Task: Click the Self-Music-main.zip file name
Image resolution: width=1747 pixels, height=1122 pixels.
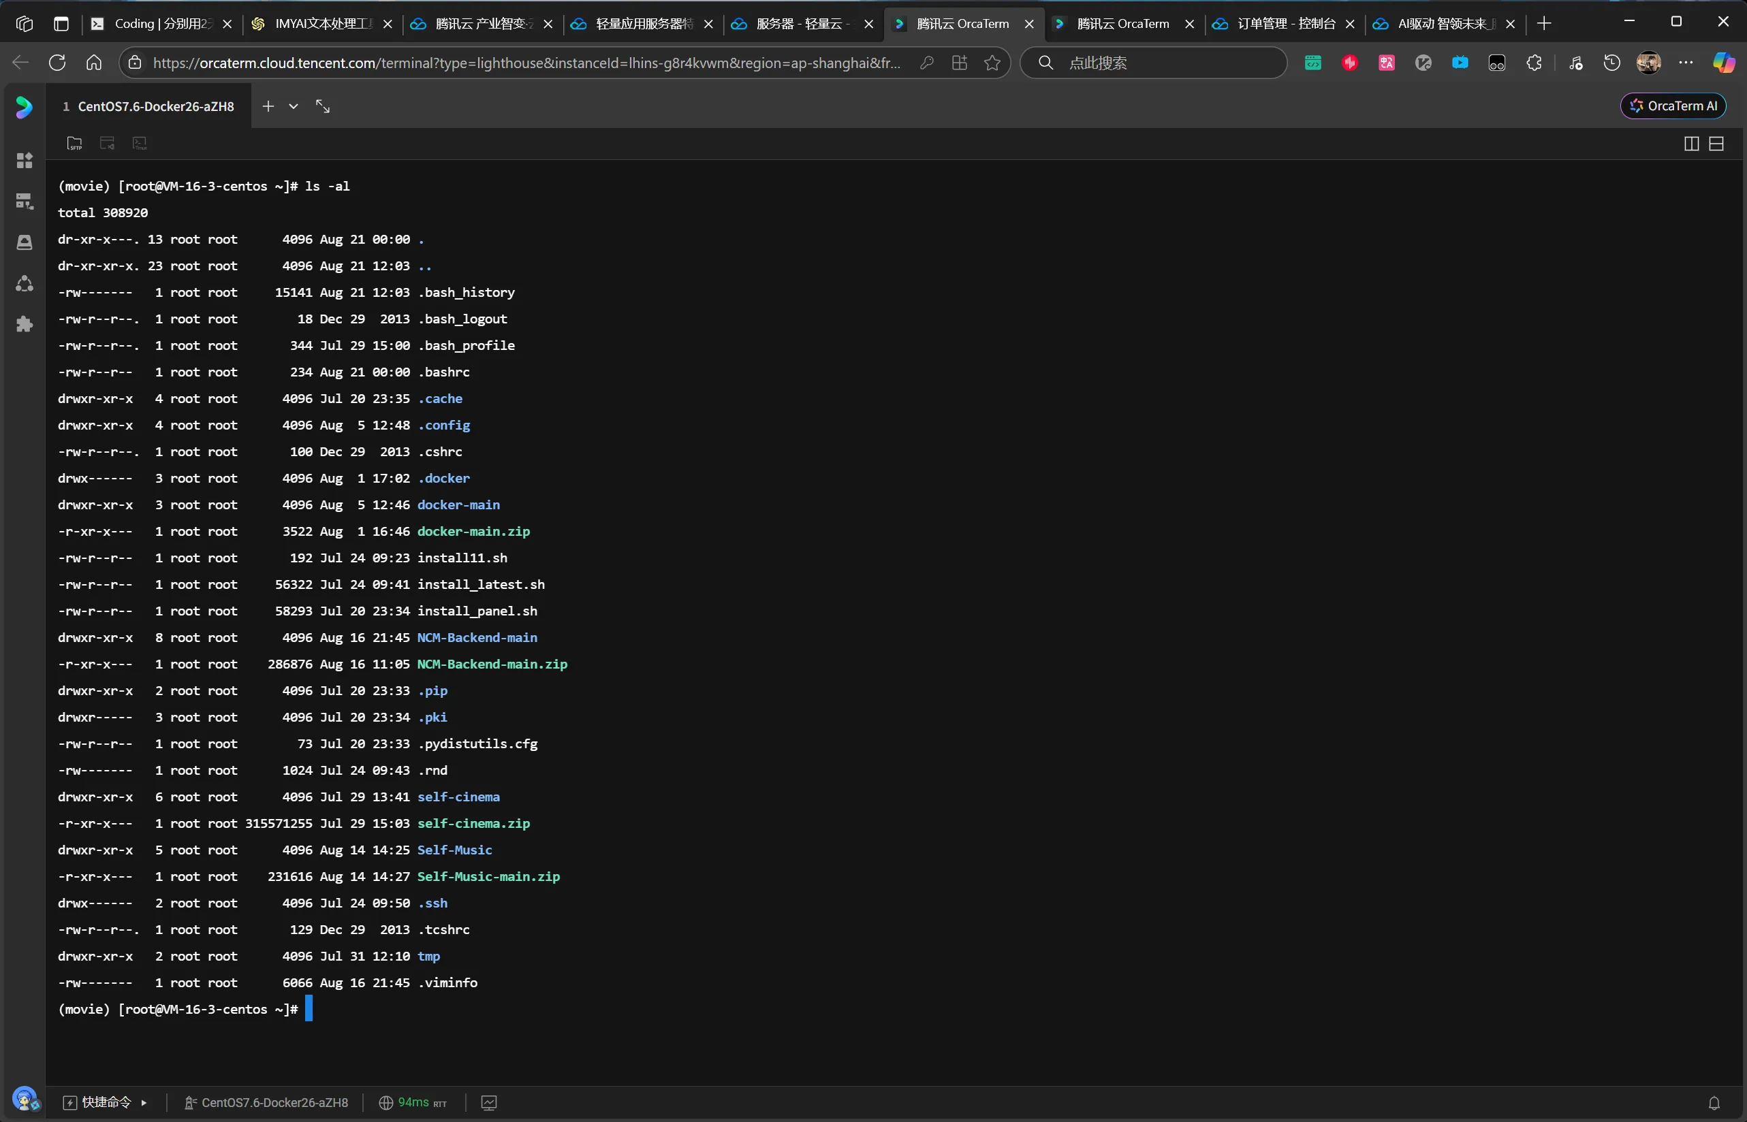Action: (x=488, y=876)
